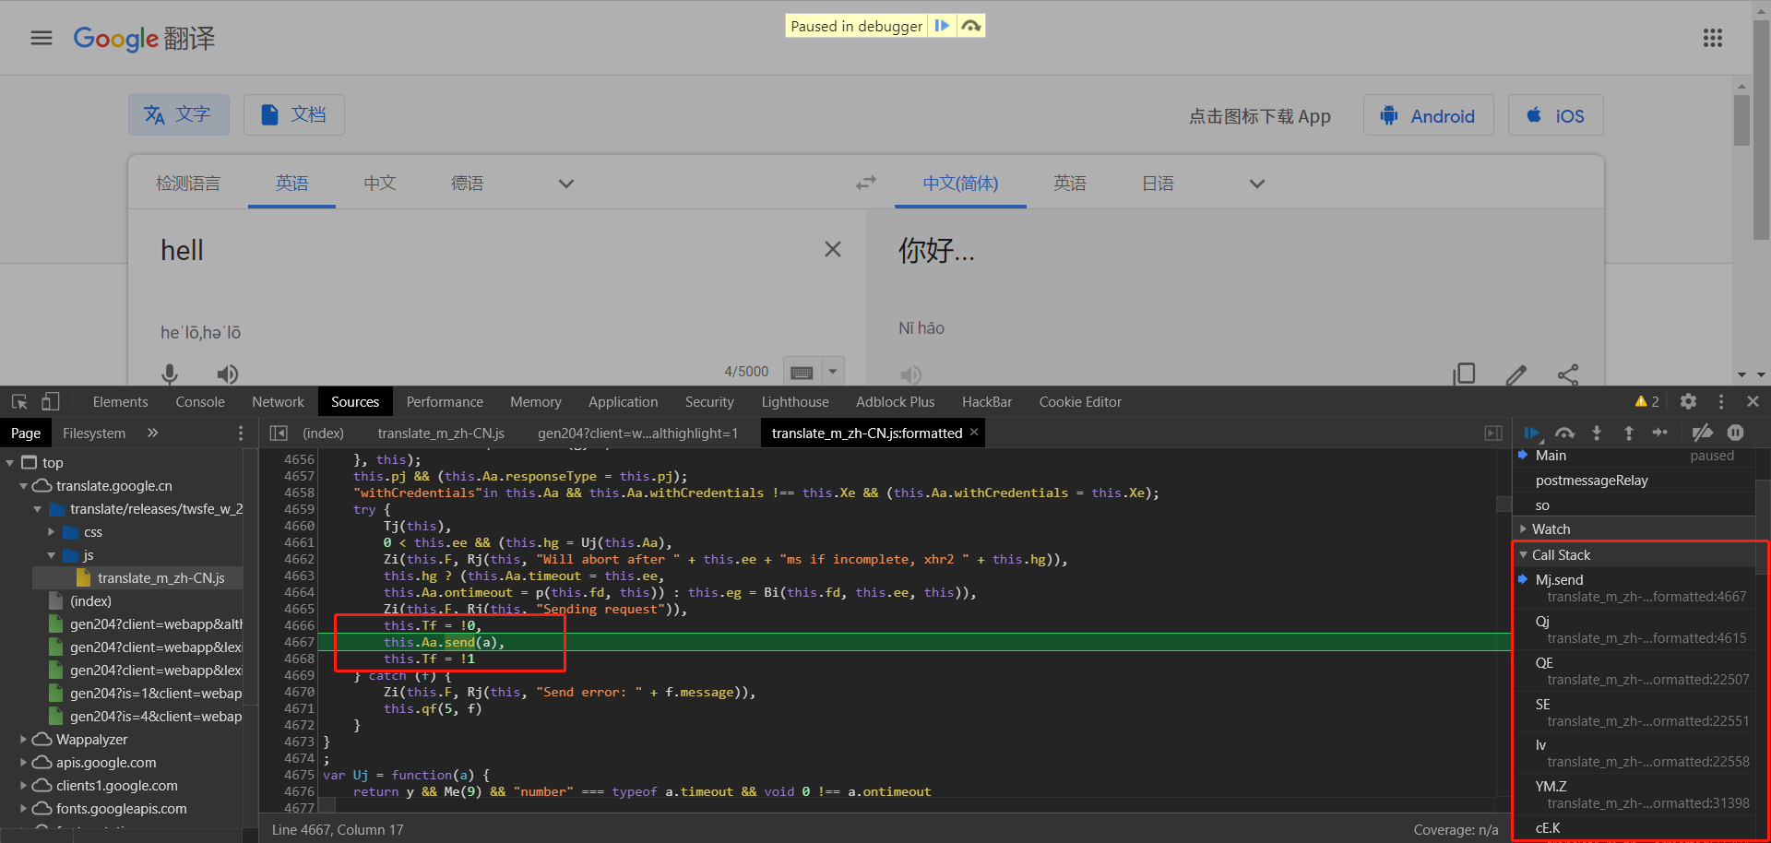Hide the debugger sidebar toggle
This screenshot has width=1771, height=843.
click(x=1493, y=433)
